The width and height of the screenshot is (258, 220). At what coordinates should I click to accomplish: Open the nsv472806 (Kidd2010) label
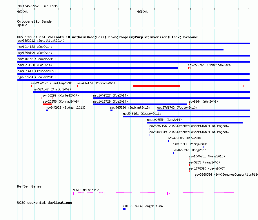point(185,138)
